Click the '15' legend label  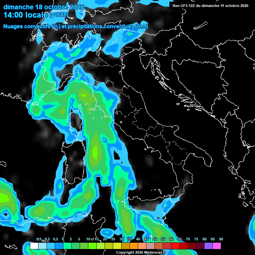pyautogui.click(x=97, y=239)
